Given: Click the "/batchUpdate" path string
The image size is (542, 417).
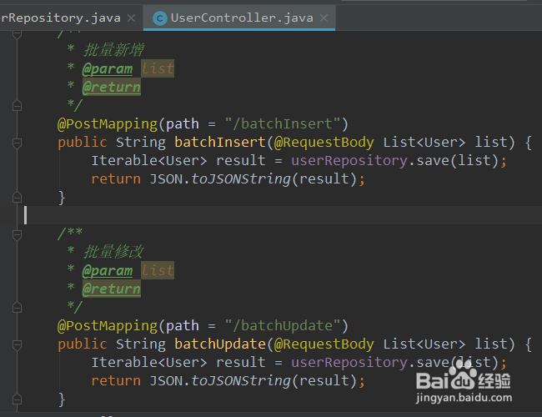Looking at the screenshot, I should click(282, 326).
